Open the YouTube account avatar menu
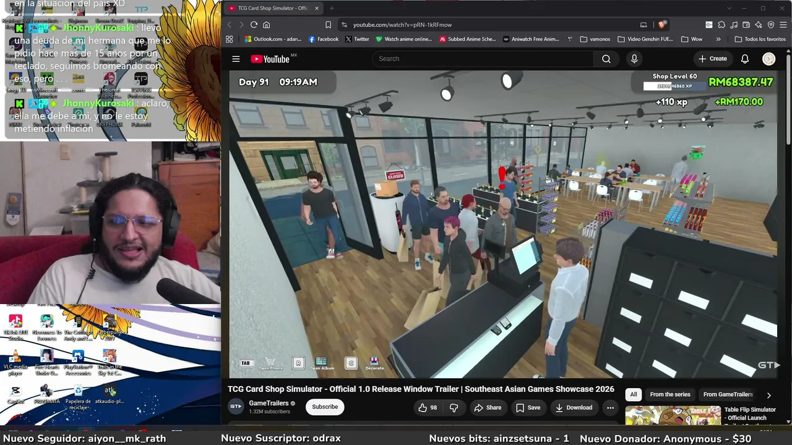The image size is (792, 445). 769,59
